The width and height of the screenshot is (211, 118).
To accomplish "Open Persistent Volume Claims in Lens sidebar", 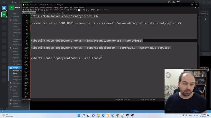I will tap(17, 72).
